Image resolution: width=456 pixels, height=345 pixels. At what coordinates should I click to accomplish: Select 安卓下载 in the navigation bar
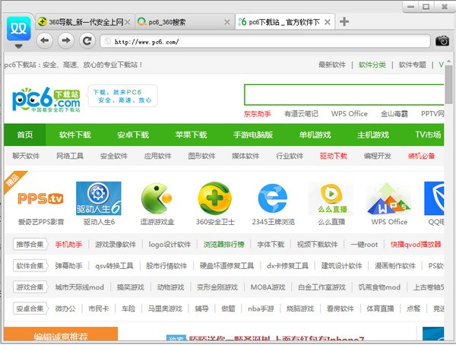coord(133,135)
